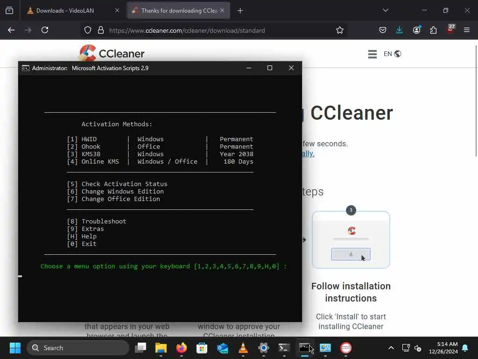
Task: Click the [9] Extras text
Action: [85, 229]
